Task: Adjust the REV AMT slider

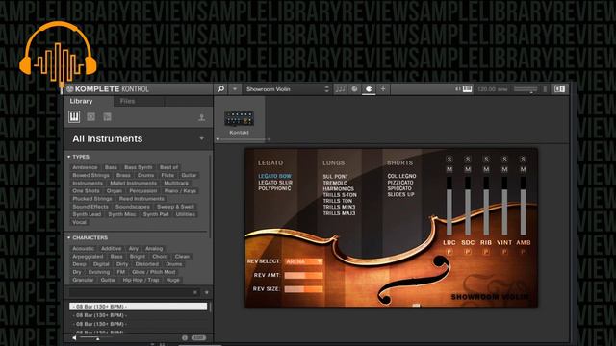Action: click(303, 276)
